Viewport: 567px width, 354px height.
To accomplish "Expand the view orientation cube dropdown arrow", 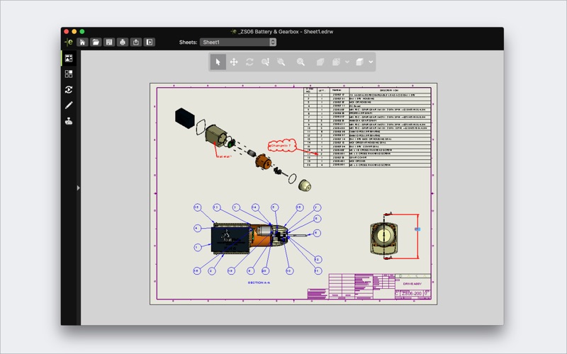I will (347, 62).
